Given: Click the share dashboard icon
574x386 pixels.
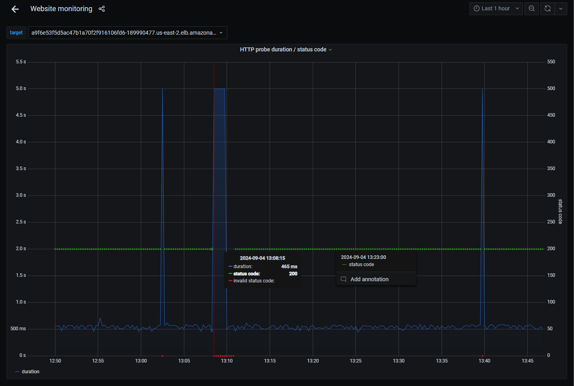Looking at the screenshot, I should point(102,8).
